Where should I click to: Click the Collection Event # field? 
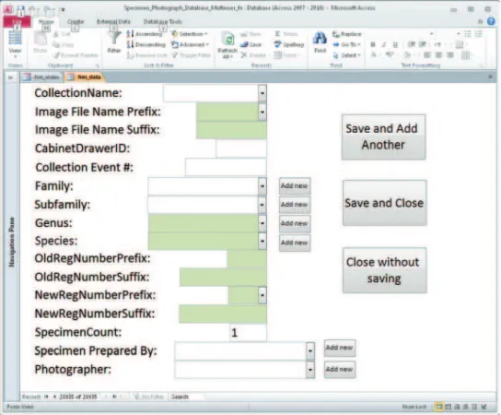point(226,167)
